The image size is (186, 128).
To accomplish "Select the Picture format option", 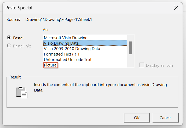I will coord(51,65).
